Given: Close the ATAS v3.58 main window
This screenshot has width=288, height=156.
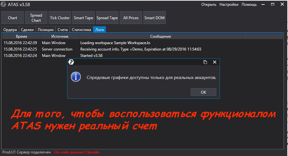Looking at the screenshot, I should pos(282,4).
